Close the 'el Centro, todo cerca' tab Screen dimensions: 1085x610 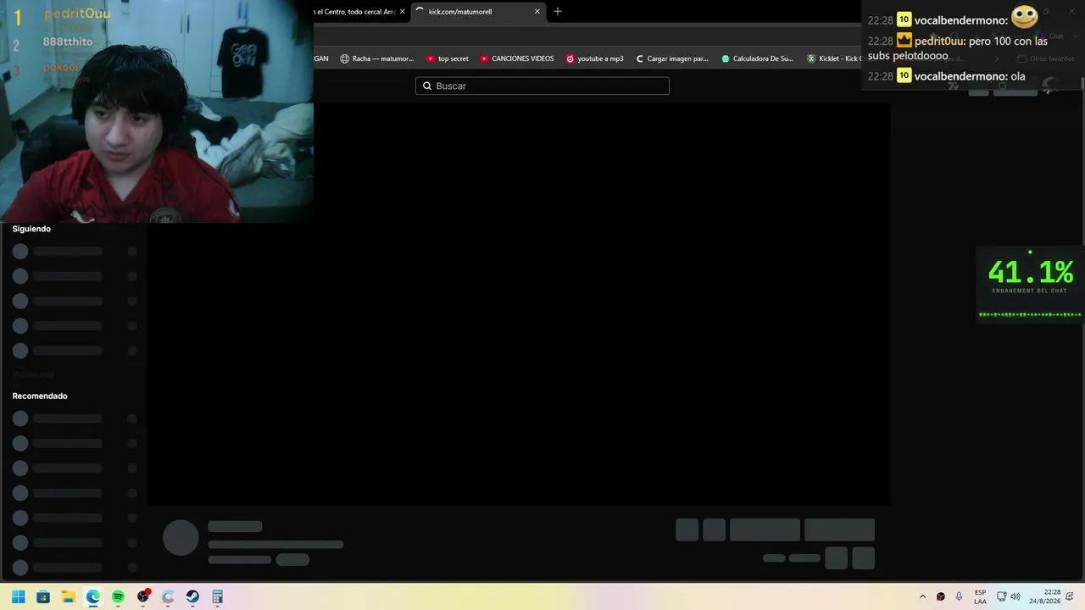click(x=402, y=12)
